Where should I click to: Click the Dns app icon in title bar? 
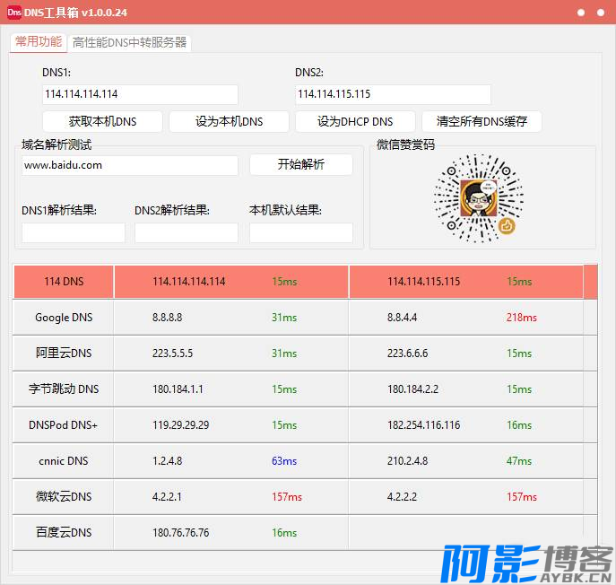click(x=14, y=13)
